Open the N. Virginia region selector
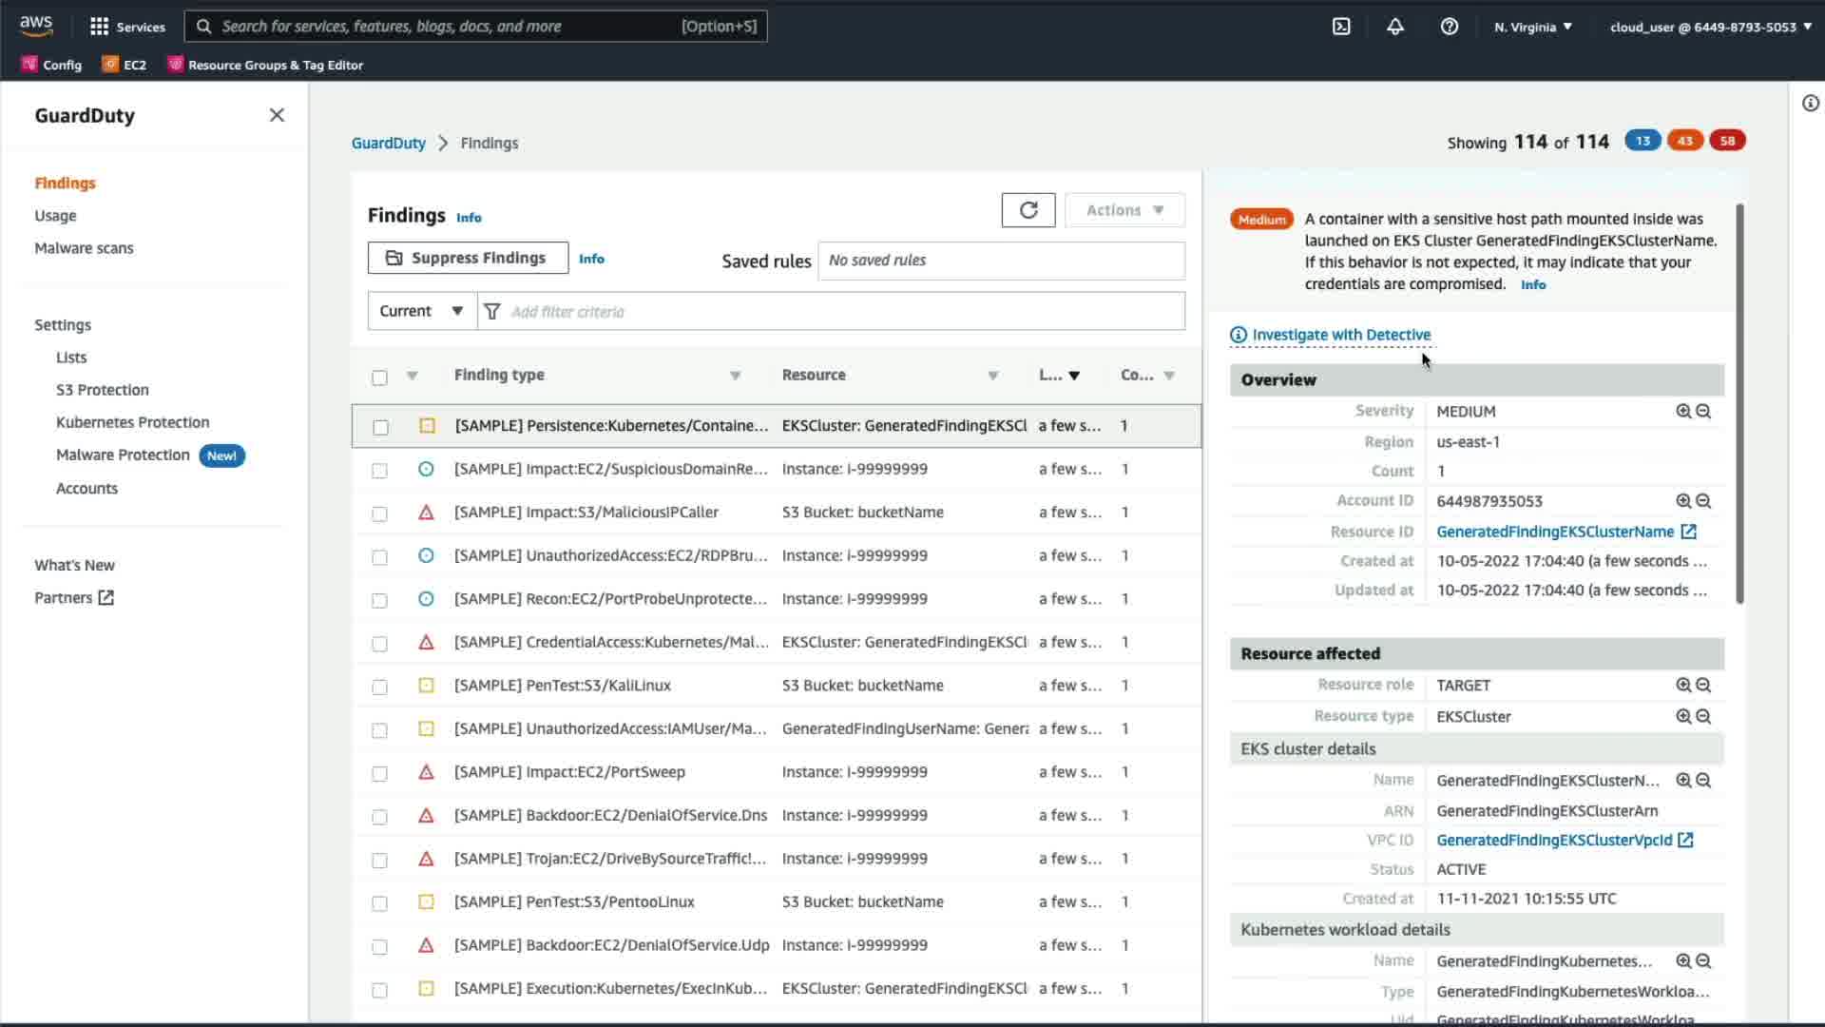Image resolution: width=1825 pixels, height=1027 pixels. tap(1532, 27)
